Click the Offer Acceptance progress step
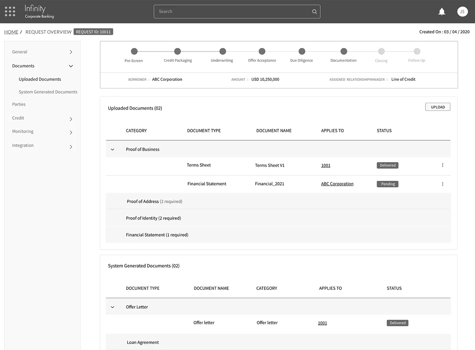The image size is (475, 350). [x=262, y=52]
